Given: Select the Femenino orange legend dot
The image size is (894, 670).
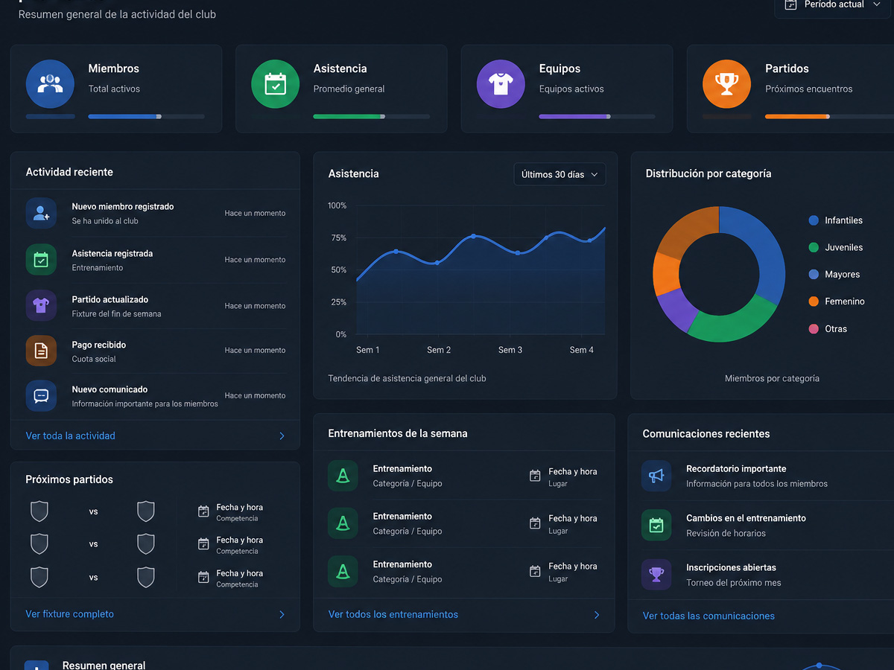Looking at the screenshot, I should point(814,301).
